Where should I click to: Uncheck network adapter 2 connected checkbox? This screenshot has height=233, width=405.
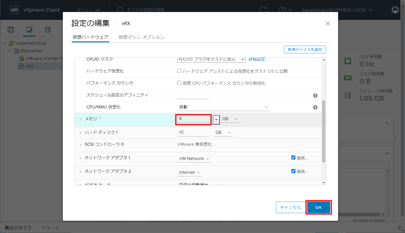pyautogui.click(x=293, y=171)
